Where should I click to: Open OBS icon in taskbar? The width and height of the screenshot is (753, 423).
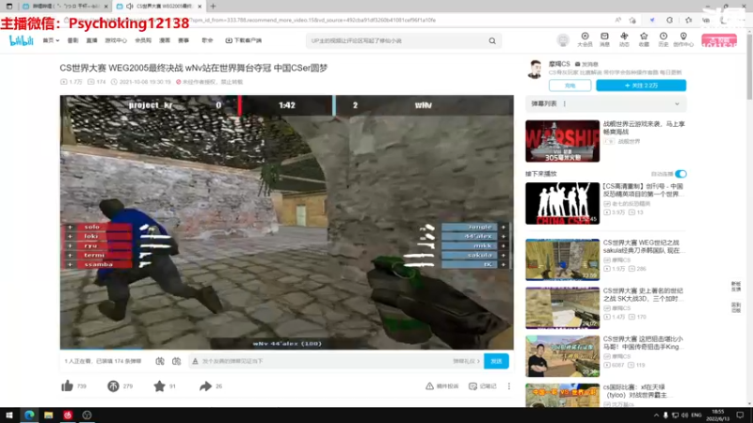coord(87,415)
